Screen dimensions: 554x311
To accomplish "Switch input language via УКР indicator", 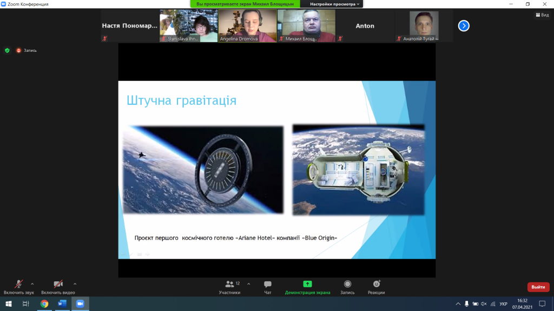I will click(x=504, y=303).
